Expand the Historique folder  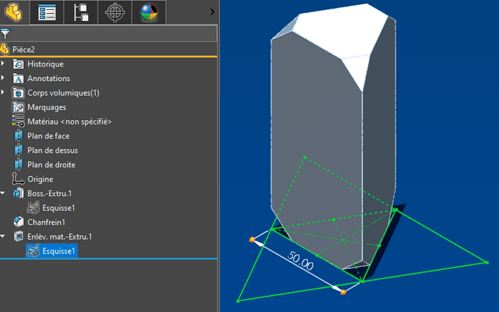coord(4,64)
